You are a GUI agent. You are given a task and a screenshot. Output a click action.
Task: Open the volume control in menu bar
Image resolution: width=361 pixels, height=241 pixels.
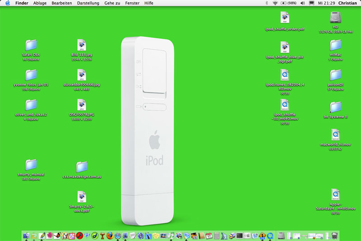[301, 3]
